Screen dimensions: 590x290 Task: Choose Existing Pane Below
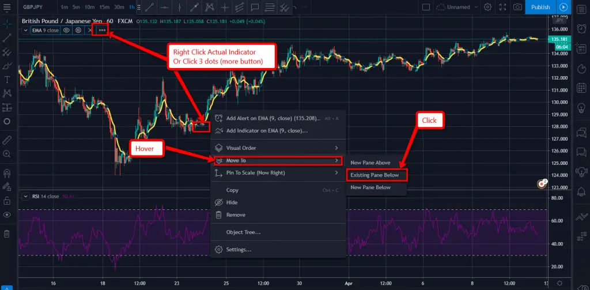(x=376, y=175)
